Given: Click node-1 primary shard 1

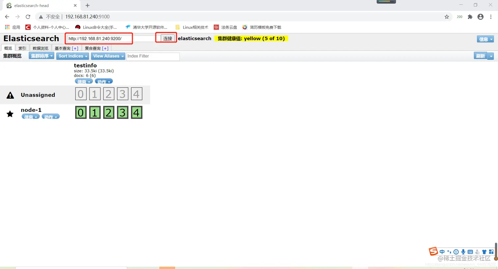Looking at the screenshot, I should (x=95, y=112).
